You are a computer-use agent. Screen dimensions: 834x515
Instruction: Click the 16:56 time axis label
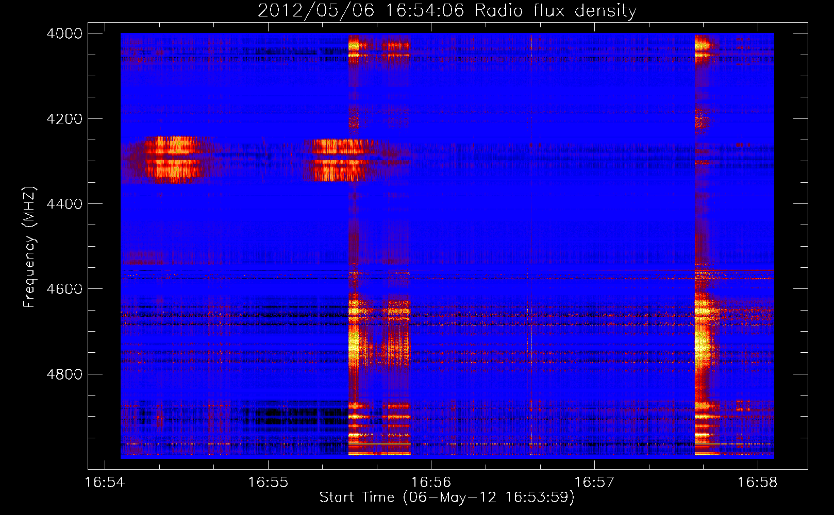[x=431, y=483]
